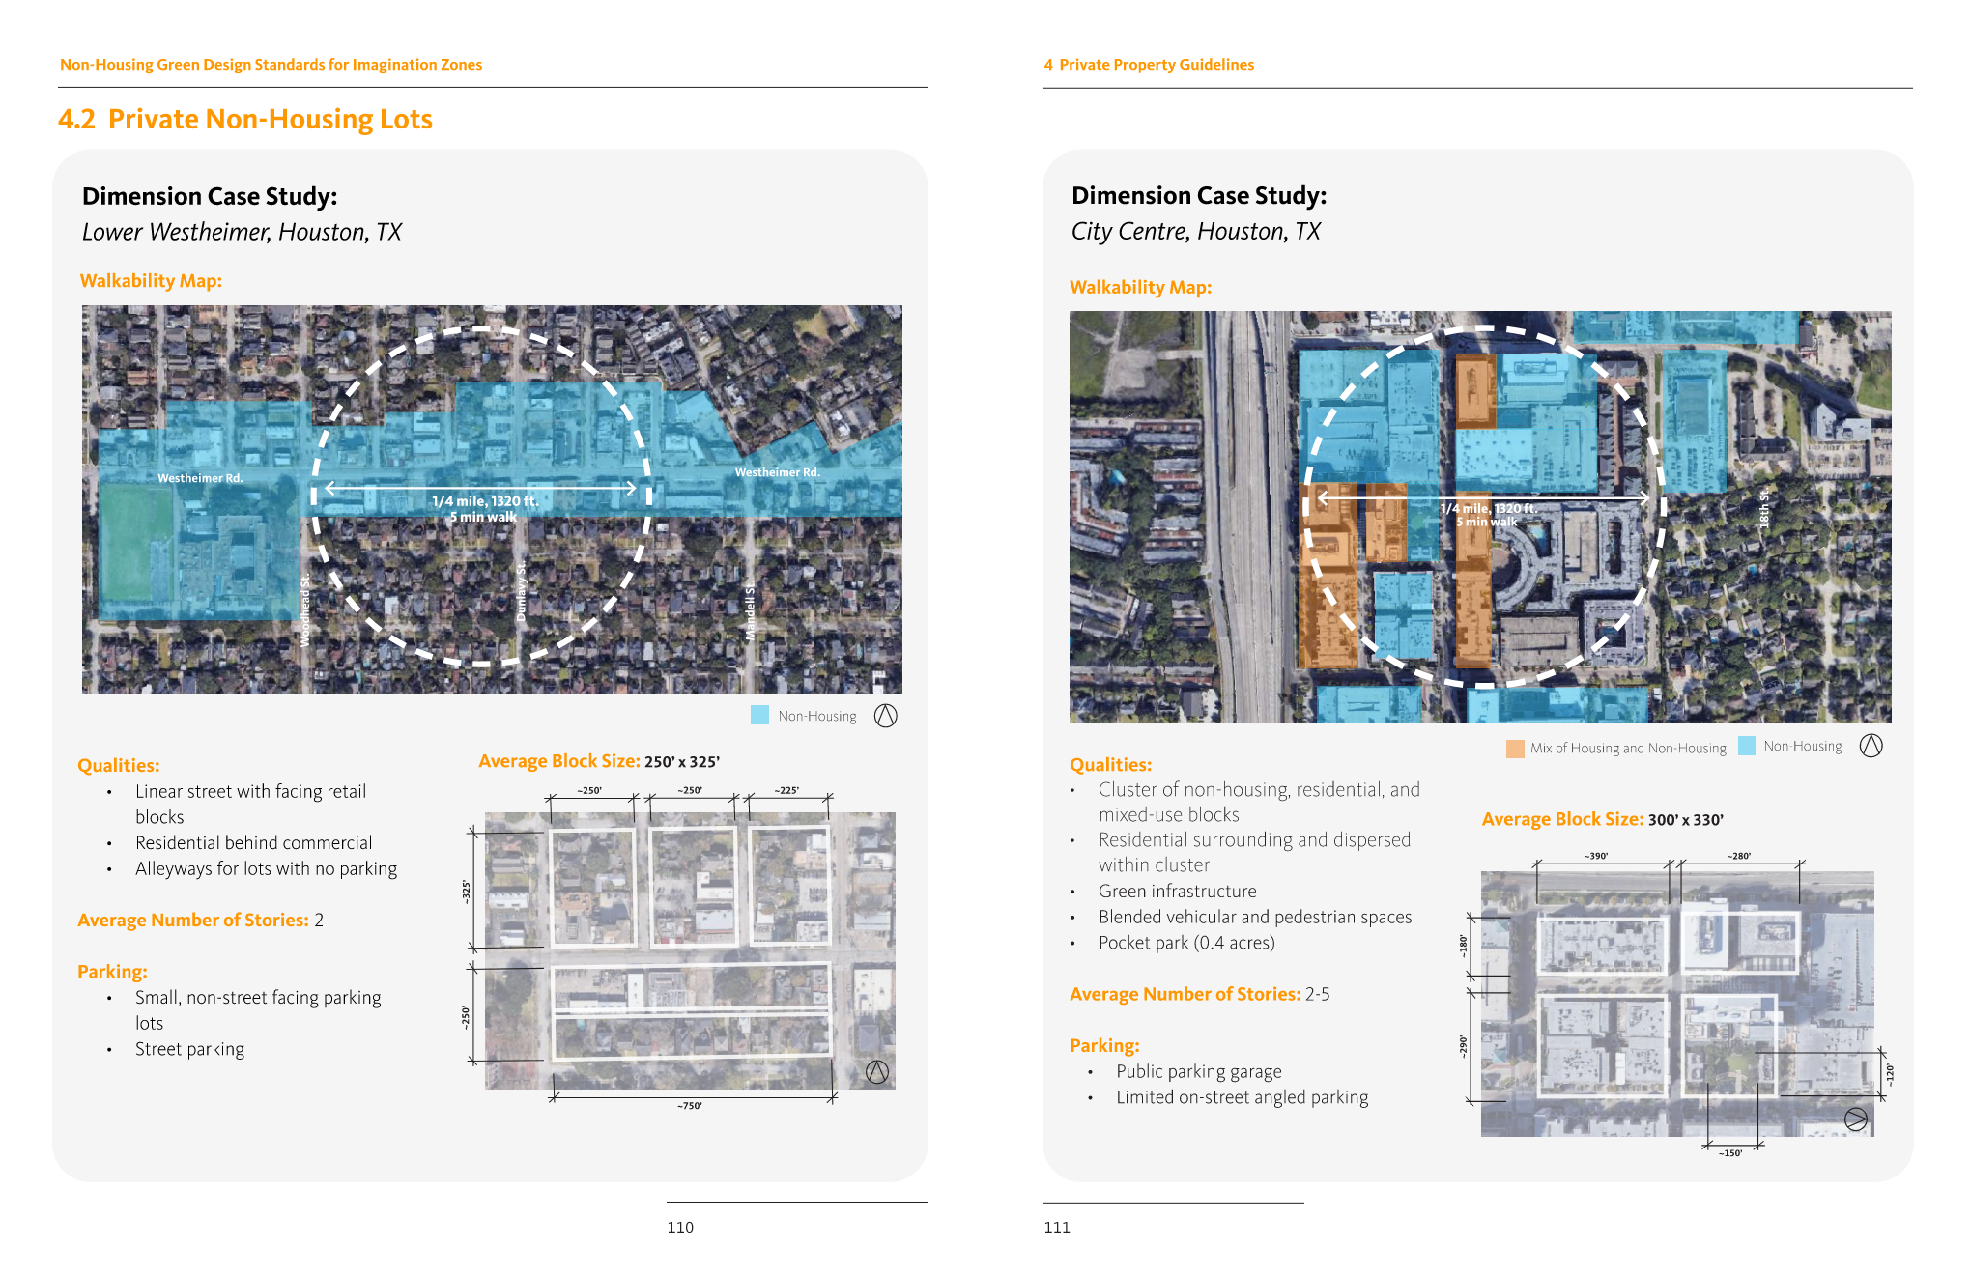Click north arrow icon beside City Centre legend
The height and width of the screenshot is (1275, 1971).
[1871, 746]
